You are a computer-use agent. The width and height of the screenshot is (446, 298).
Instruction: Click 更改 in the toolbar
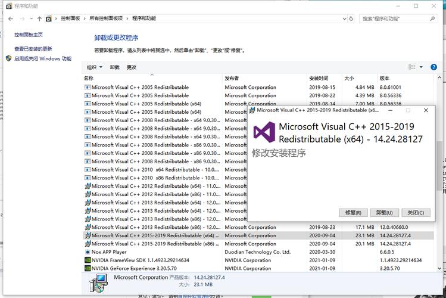coord(132,67)
